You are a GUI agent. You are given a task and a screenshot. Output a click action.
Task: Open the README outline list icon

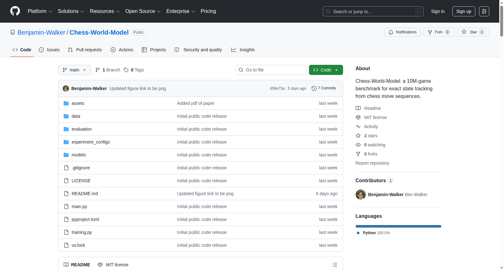(x=335, y=265)
